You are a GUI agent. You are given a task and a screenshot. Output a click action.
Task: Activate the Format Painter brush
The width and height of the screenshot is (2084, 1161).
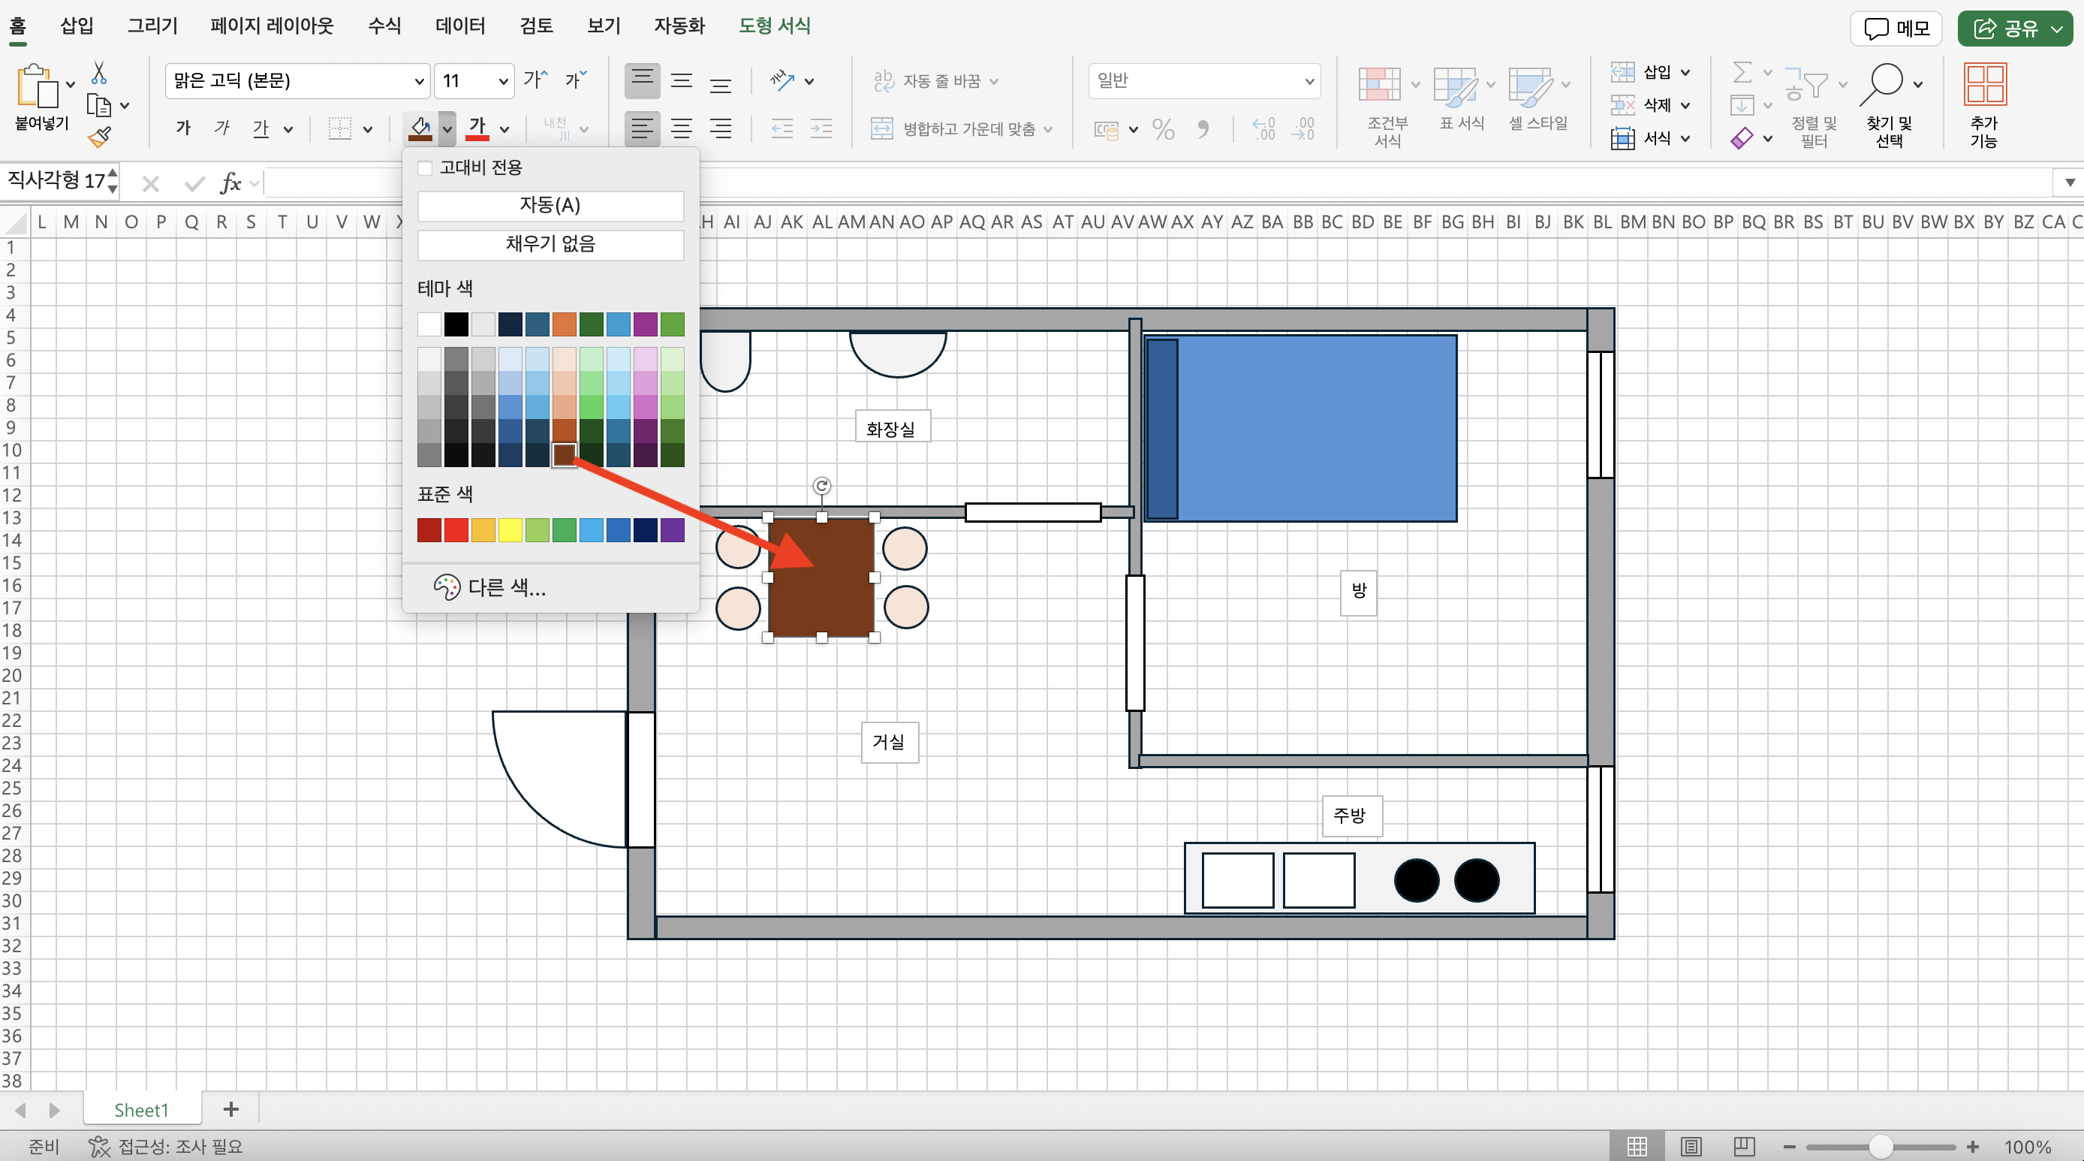(100, 137)
